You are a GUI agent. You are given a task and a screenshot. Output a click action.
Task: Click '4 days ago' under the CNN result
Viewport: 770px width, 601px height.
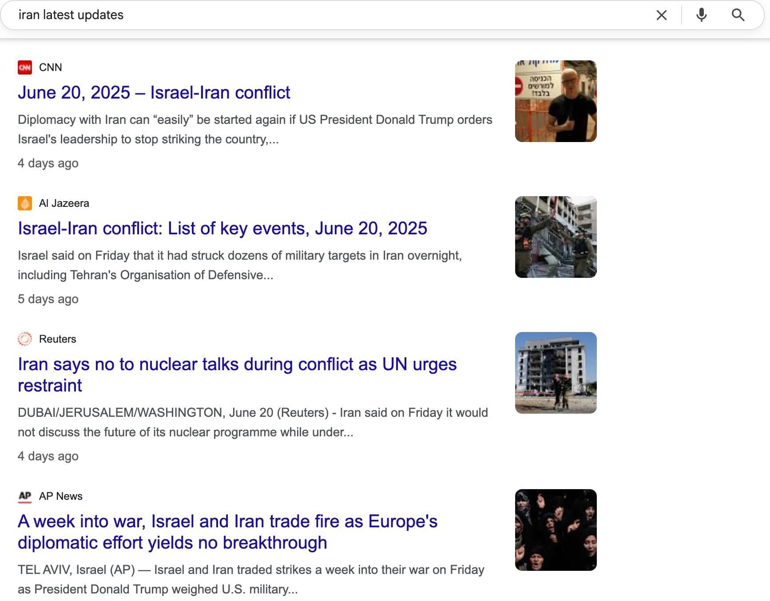48,163
